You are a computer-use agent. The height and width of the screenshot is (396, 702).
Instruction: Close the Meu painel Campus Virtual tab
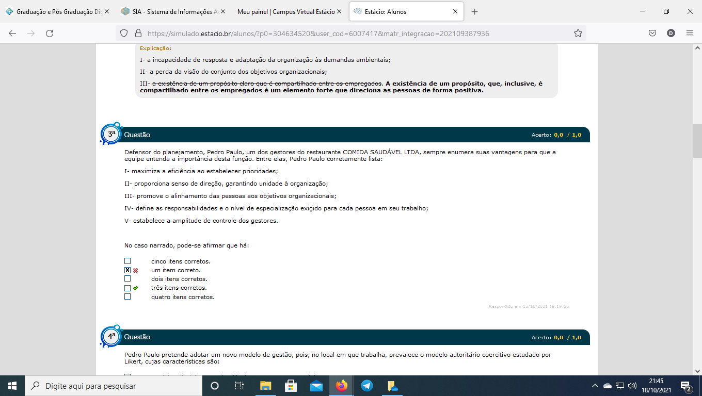(339, 11)
